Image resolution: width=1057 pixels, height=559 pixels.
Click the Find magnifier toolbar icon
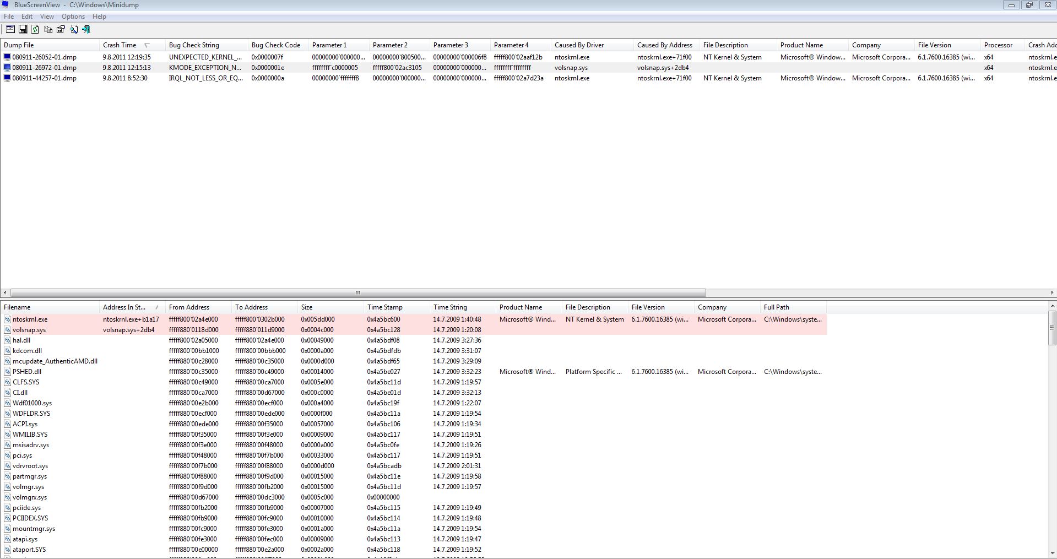(73, 29)
